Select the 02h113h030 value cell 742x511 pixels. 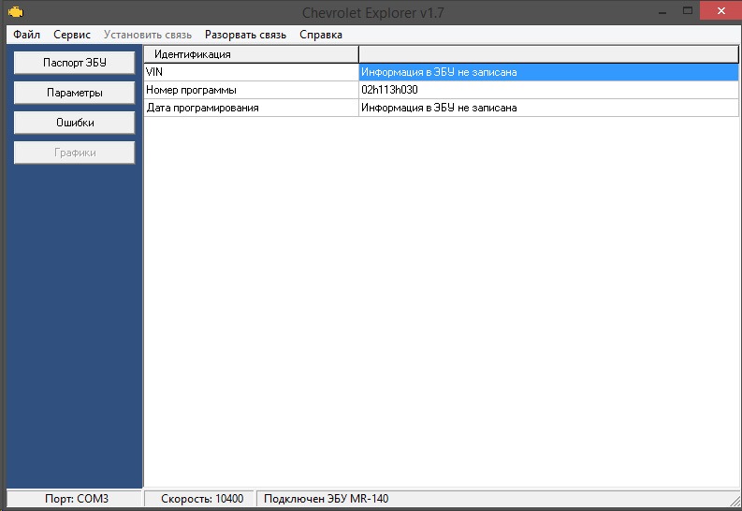pos(549,90)
